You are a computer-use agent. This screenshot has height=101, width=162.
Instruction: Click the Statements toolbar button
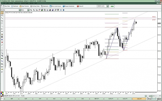(45, 6)
